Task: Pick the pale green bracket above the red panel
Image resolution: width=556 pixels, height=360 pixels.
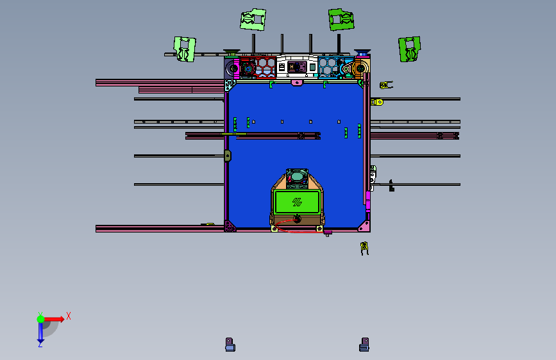Action: [x=253, y=19]
